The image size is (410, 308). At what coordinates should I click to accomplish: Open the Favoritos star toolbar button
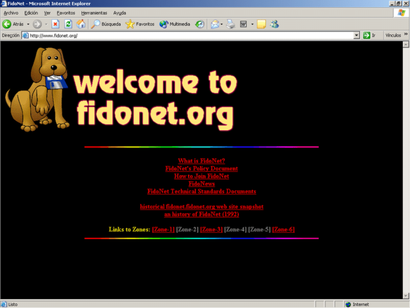140,24
